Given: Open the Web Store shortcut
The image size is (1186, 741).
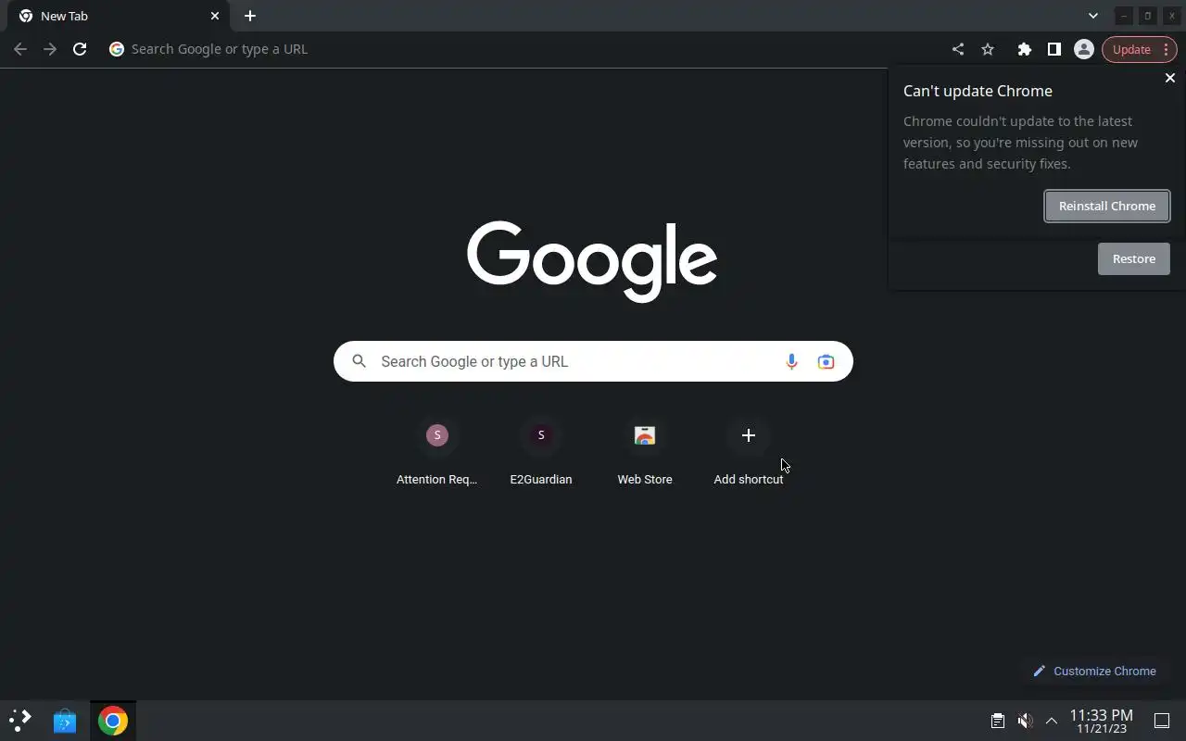Looking at the screenshot, I should [645, 453].
